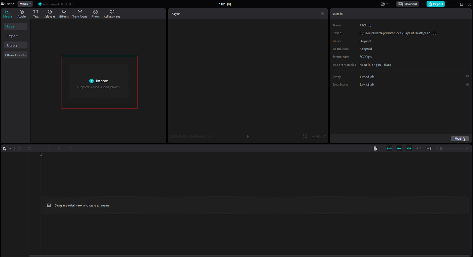This screenshot has width=473, height=257.
Task: Click the auto-saved status indicator
Action: 55,4
